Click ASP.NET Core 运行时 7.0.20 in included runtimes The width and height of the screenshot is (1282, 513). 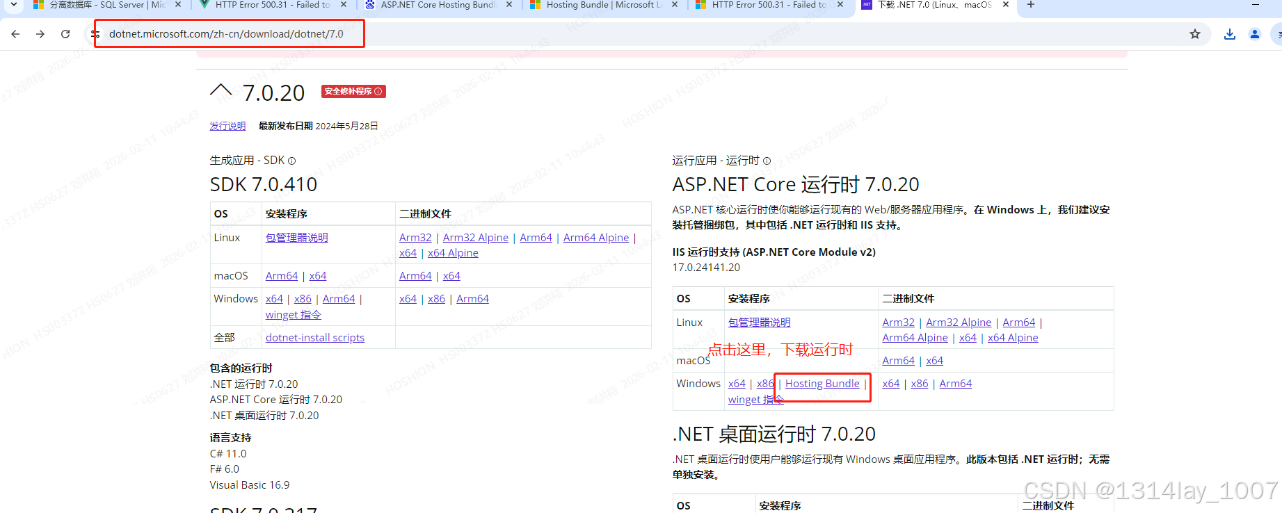tap(276, 400)
